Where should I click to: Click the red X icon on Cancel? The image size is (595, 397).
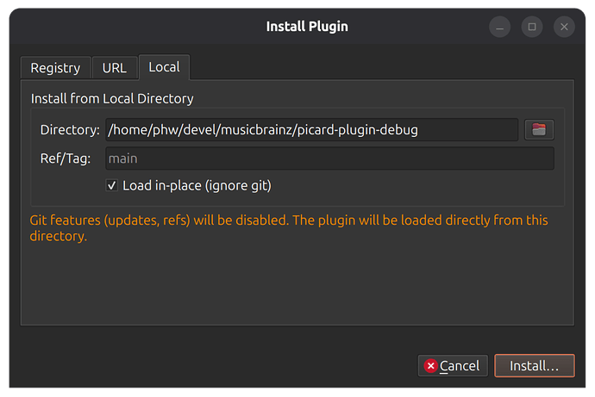[x=430, y=366]
